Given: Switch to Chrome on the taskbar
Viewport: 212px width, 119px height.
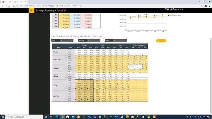Looking at the screenshot, I should (x=62, y=117).
